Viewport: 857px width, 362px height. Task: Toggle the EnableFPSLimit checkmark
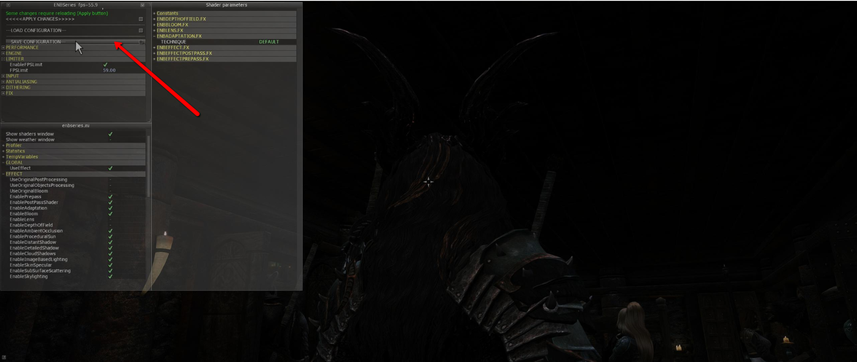click(x=105, y=65)
